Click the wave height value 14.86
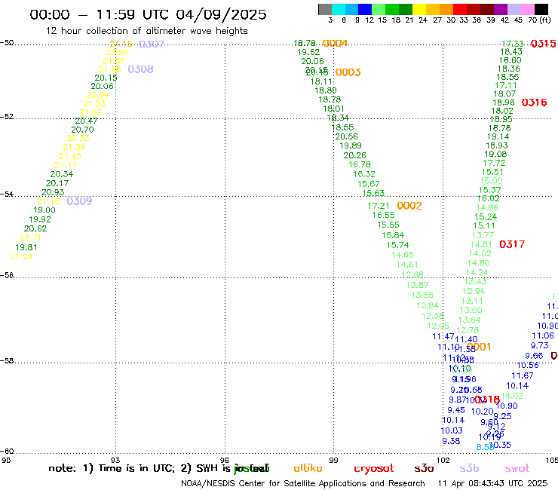This screenshot has width=558, height=490. coord(487,208)
